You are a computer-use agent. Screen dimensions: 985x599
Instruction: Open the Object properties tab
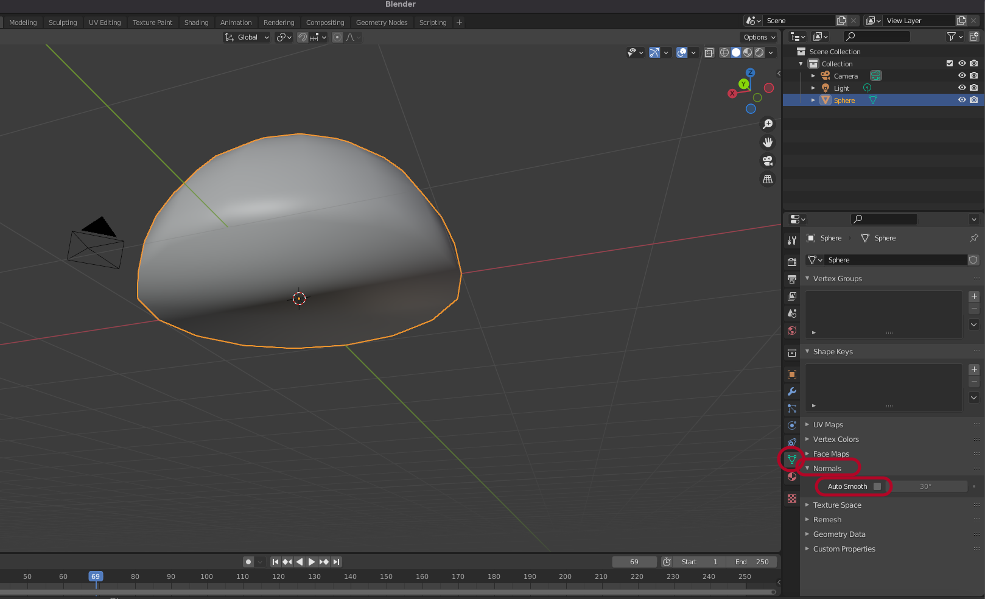pyautogui.click(x=792, y=374)
